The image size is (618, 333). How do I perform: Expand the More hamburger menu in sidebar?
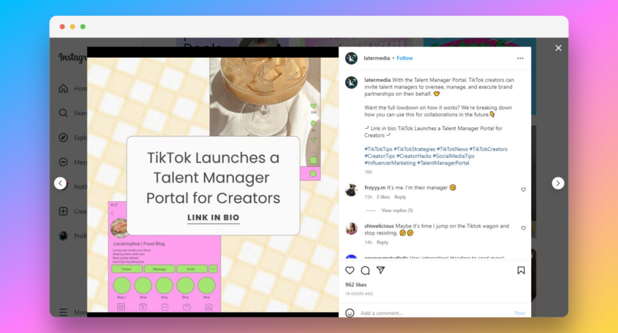[63, 312]
